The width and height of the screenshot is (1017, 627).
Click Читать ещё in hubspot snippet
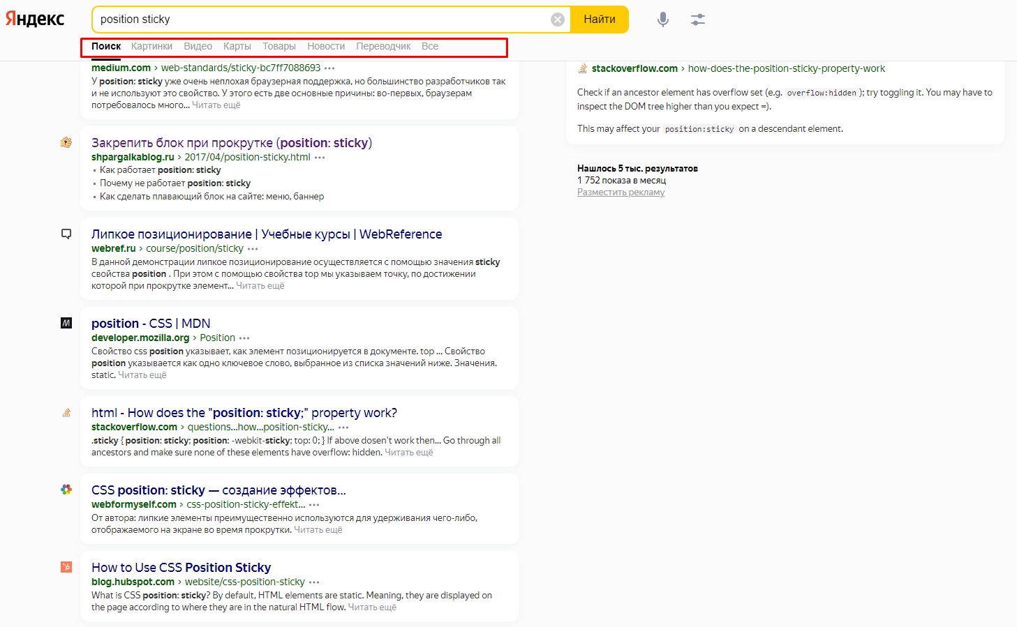point(372,607)
